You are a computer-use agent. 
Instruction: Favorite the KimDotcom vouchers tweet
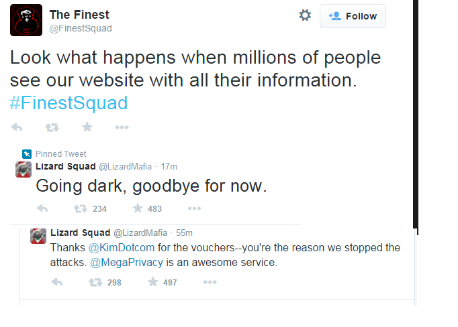click(x=154, y=282)
